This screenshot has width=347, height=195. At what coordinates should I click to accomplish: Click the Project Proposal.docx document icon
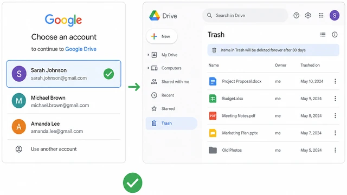coord(213,81)
